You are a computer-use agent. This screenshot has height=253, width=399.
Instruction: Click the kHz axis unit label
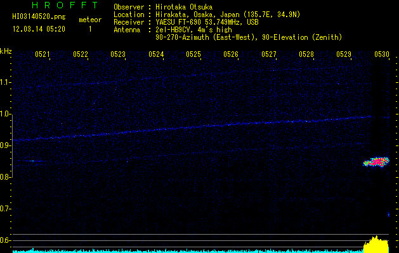pos(6,51)
